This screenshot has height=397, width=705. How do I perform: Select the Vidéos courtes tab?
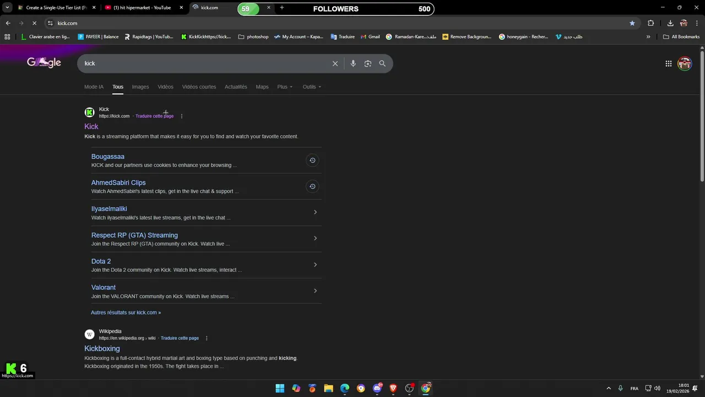click(x=199, y=87)
